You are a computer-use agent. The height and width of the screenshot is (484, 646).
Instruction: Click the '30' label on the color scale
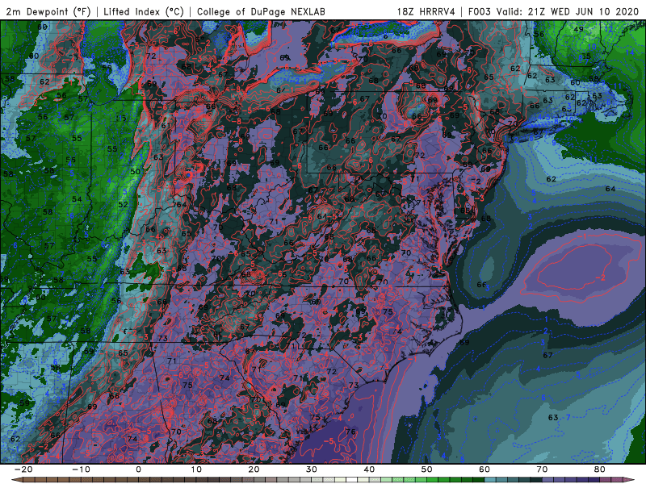[312, 469]
